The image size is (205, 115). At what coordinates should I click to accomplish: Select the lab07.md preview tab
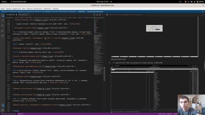click(125, 15)
